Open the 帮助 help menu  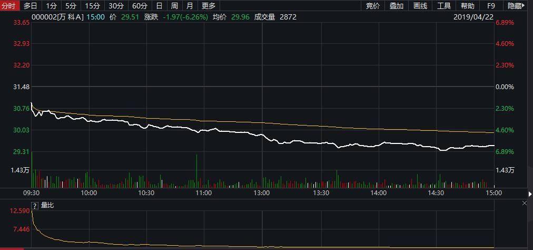click(467, 6)
